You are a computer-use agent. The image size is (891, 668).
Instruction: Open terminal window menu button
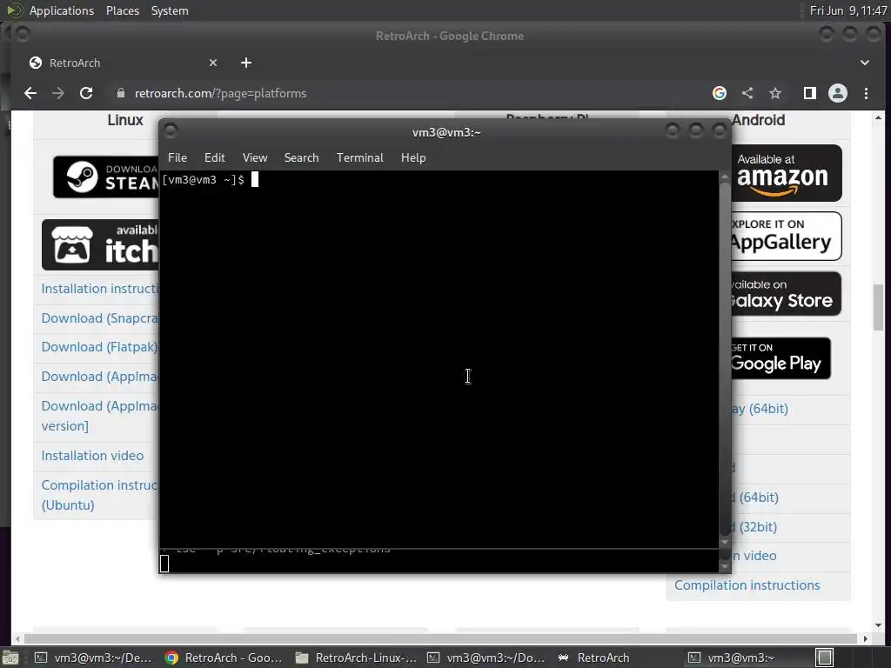171,131
